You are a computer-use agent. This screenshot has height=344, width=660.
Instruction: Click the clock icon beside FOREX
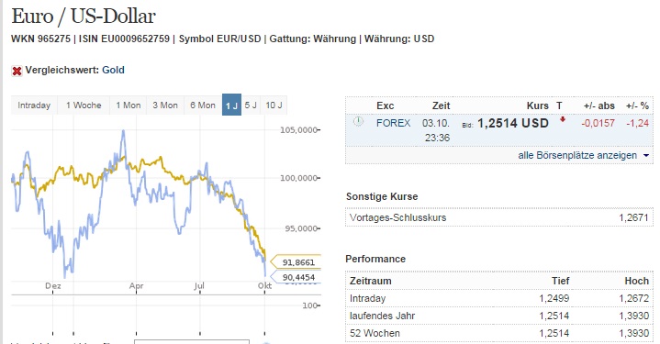click(358, 122)
